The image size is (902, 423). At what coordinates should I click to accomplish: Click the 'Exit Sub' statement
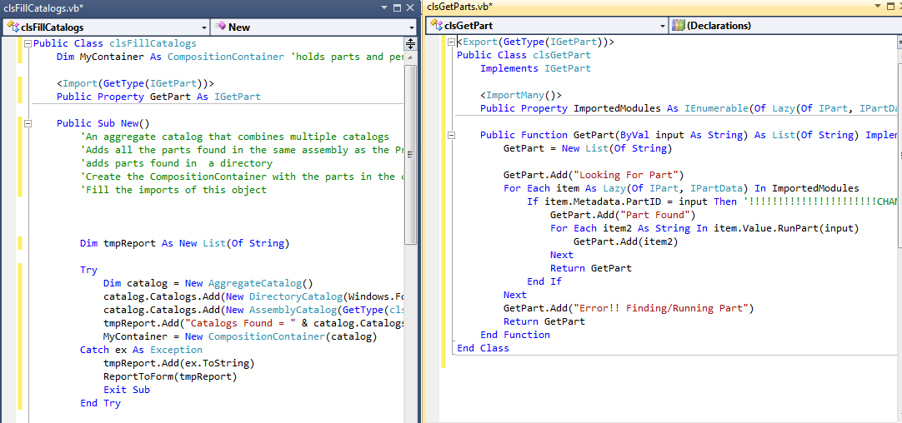point(127,390)
